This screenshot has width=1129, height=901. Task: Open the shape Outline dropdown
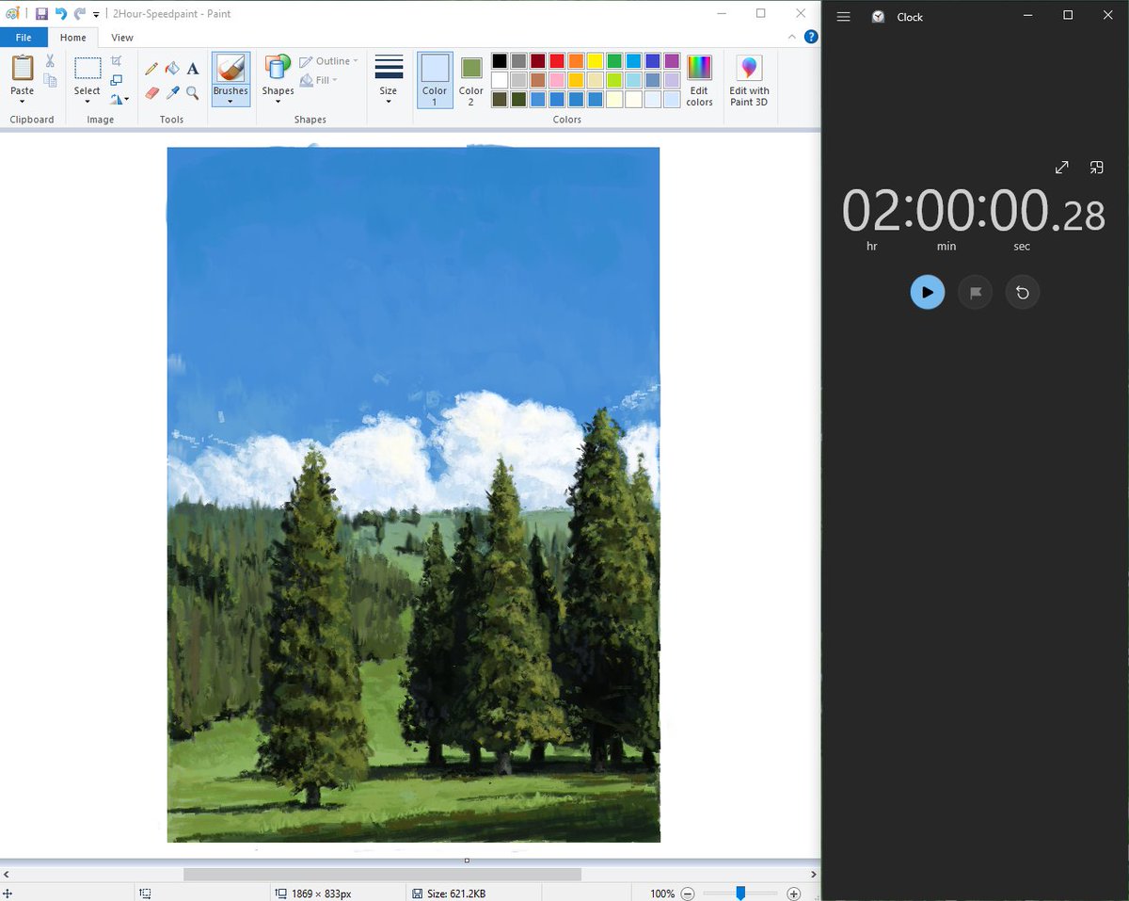[x=328, y=61]
